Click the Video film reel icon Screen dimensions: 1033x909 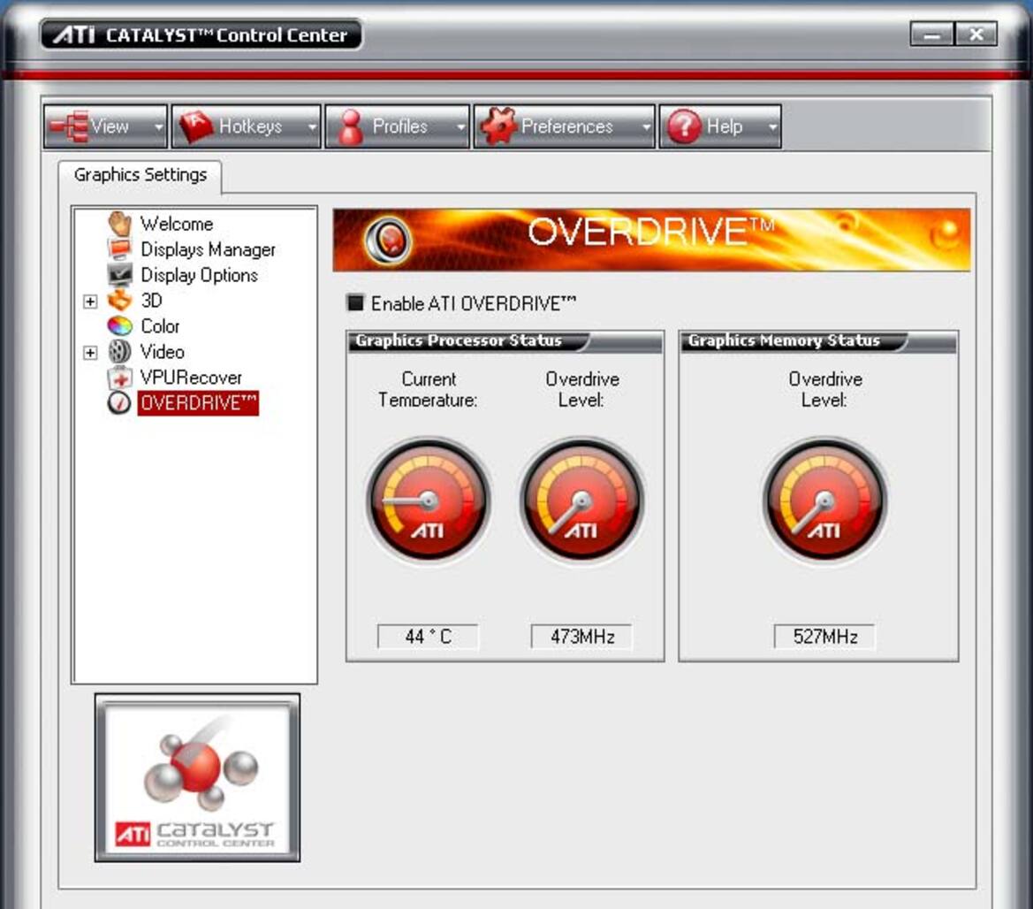[x=120, y=351]
